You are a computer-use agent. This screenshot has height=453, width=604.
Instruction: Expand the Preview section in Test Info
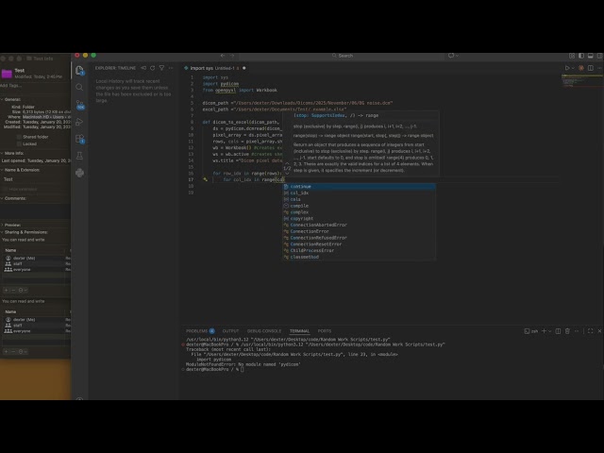[2, 225]
